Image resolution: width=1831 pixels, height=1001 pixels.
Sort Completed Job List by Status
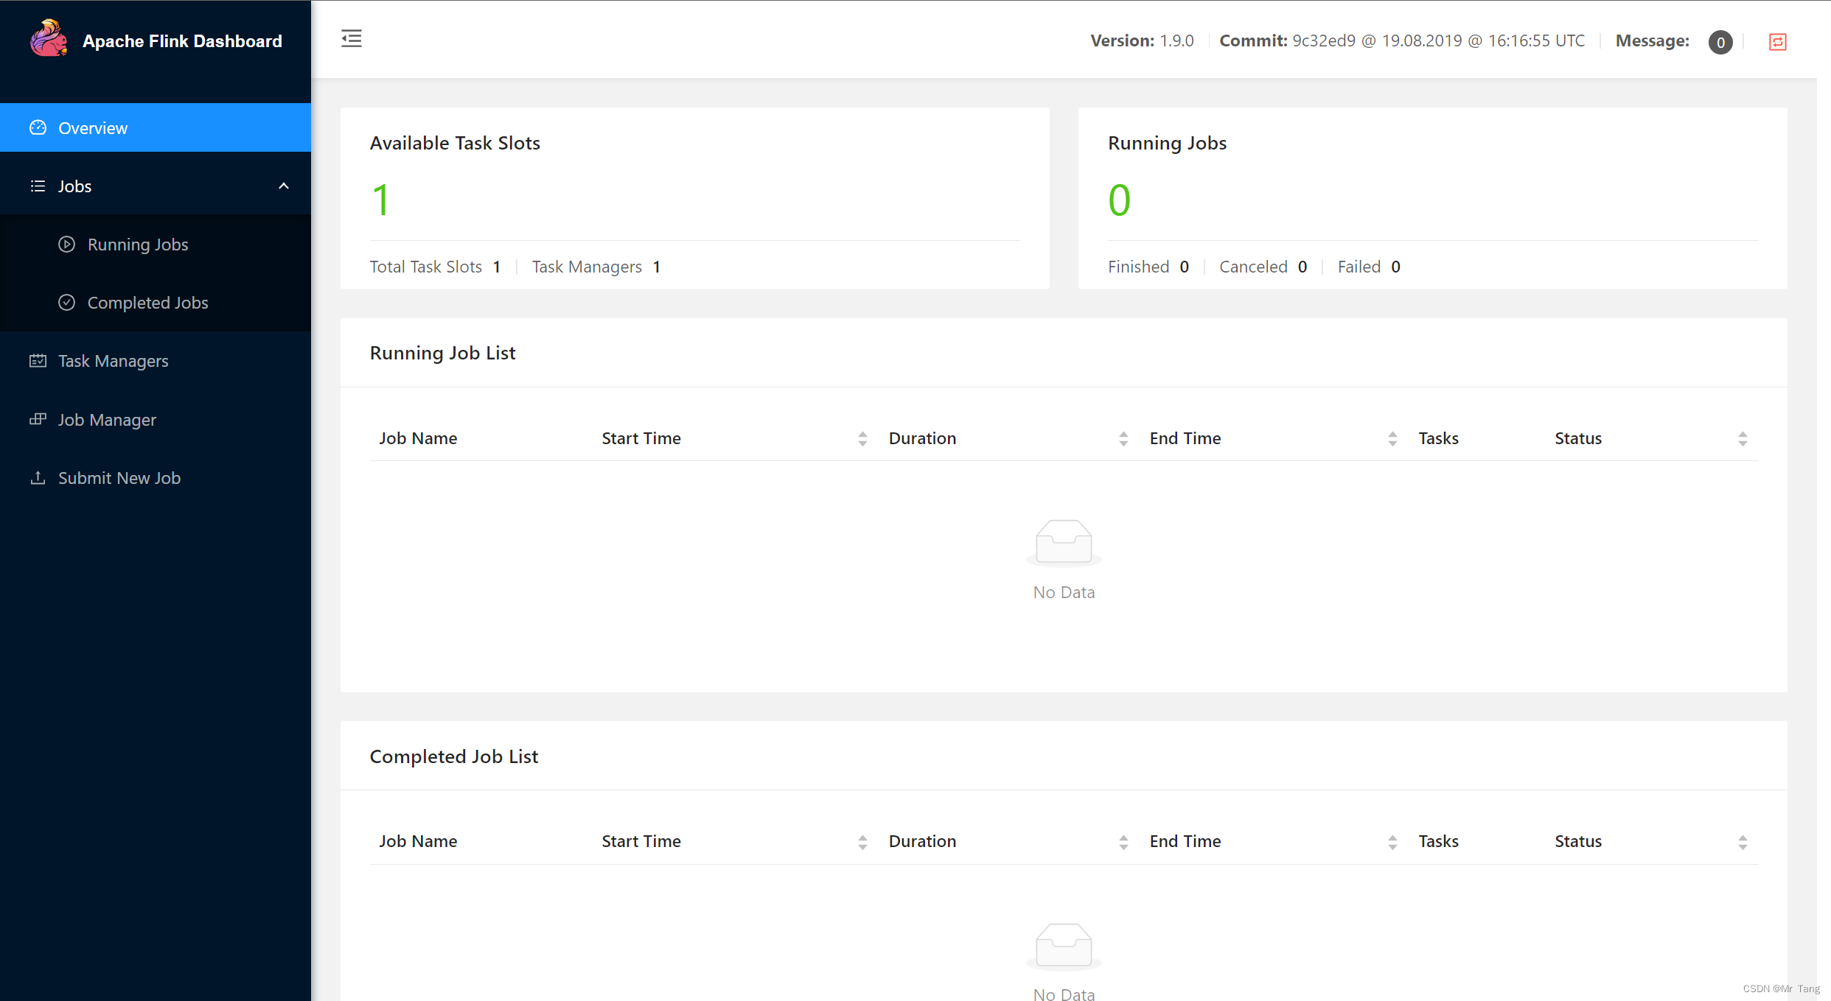pos(1742,842)
